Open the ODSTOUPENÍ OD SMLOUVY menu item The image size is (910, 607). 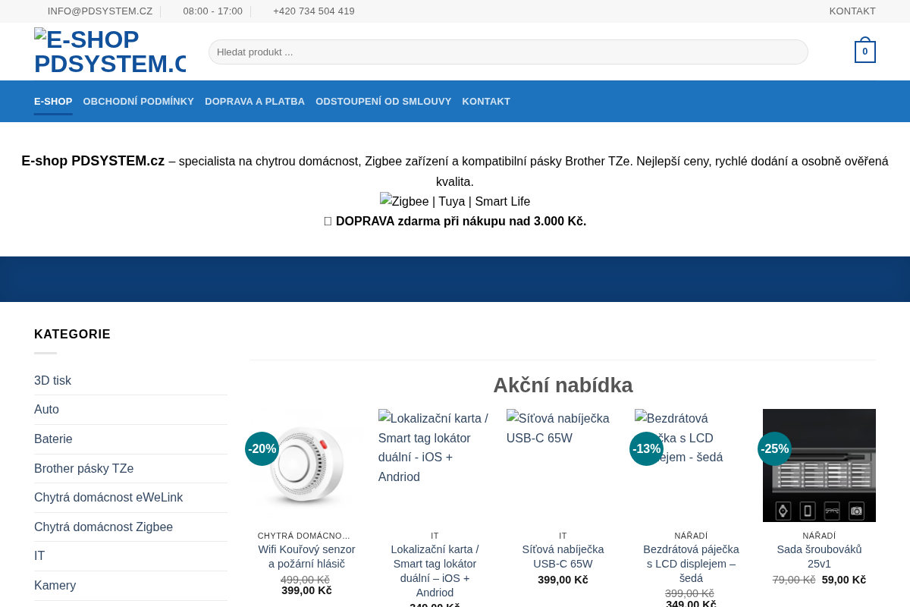[384, 101]
